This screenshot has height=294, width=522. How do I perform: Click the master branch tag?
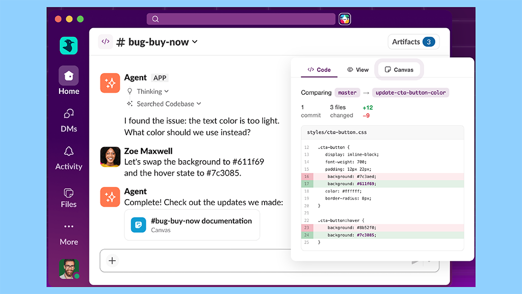point(347,93)
